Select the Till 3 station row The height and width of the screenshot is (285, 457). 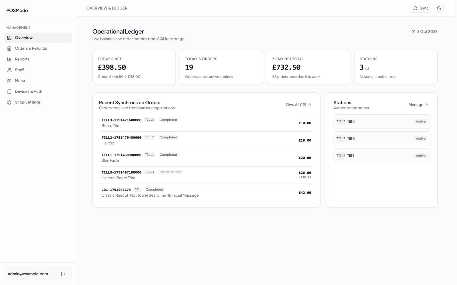coord(382,139)
